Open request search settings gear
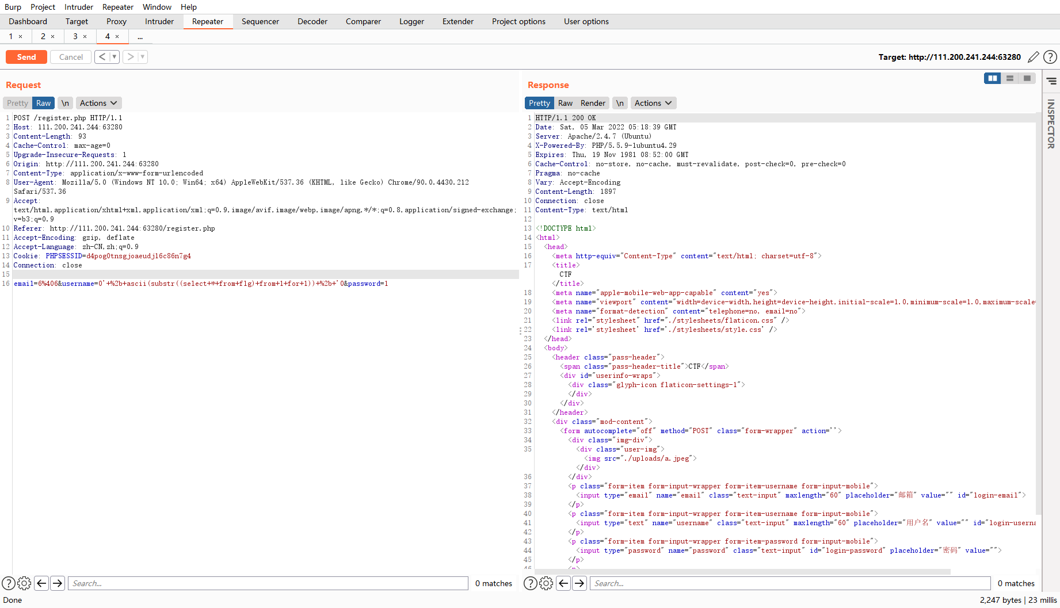This screenshot has height=608, width=1060. point(24,583)
